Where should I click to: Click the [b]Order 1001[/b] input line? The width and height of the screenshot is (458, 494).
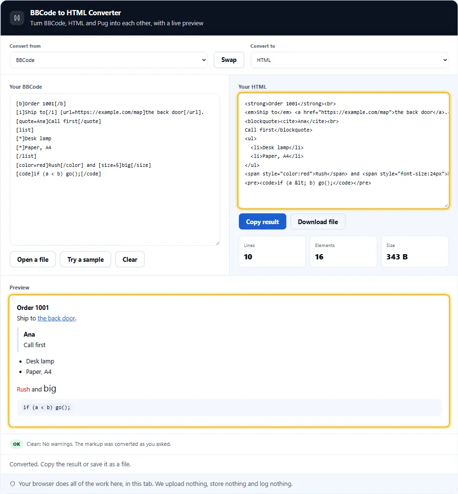tap(41, 103)
